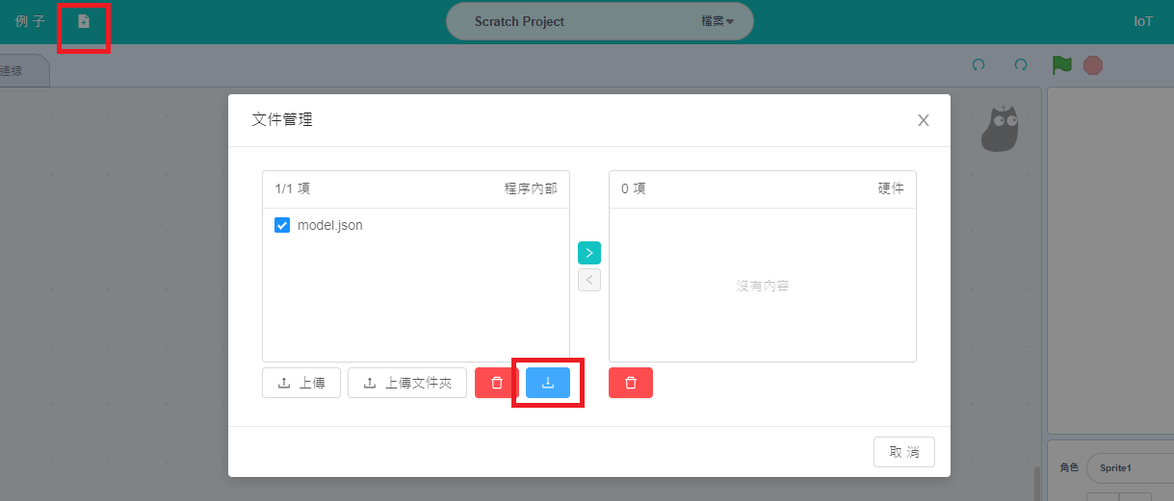
Task: Close the 文件管理 dialog with X
Action: tap(923, 120)
